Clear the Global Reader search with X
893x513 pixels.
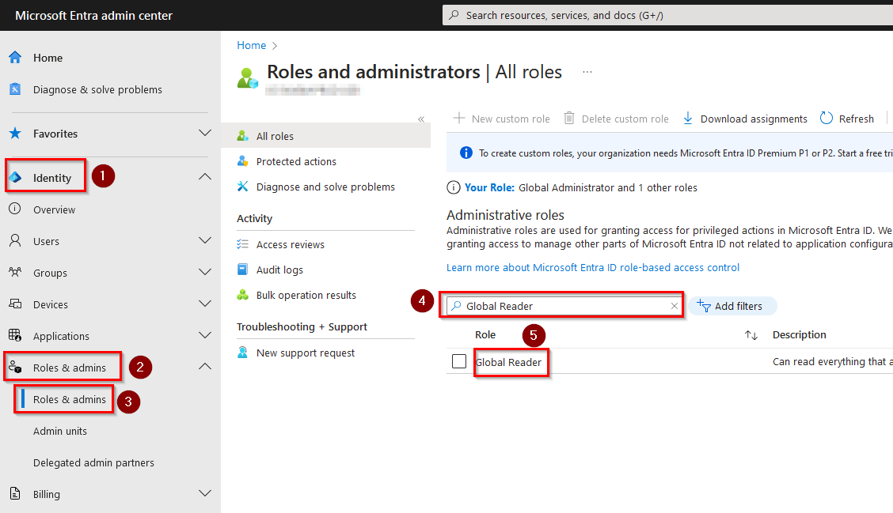coord(674,306)
